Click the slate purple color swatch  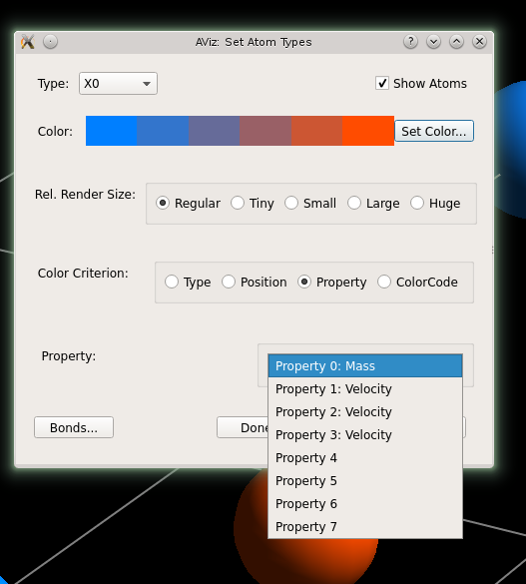pyautogui.click(x=214, y=131)
